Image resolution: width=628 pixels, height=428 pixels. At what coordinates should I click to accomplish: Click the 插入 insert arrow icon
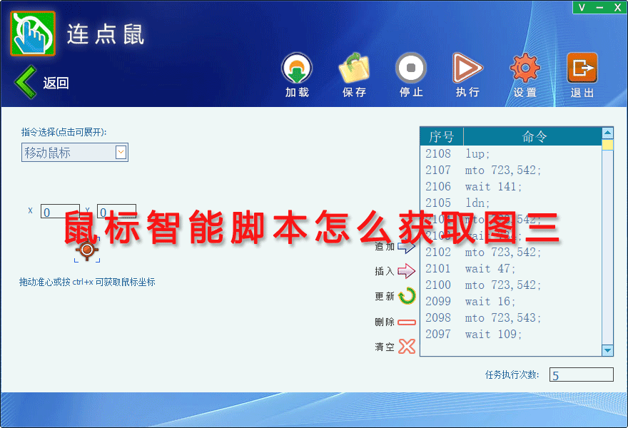[407, 271]
